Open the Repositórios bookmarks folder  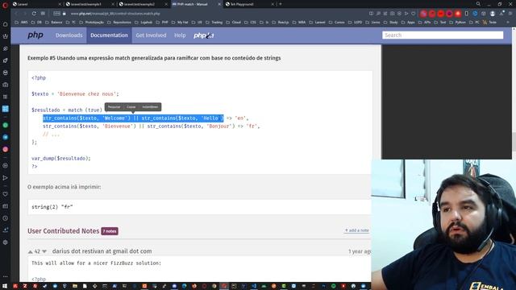[x=119, y=23]
